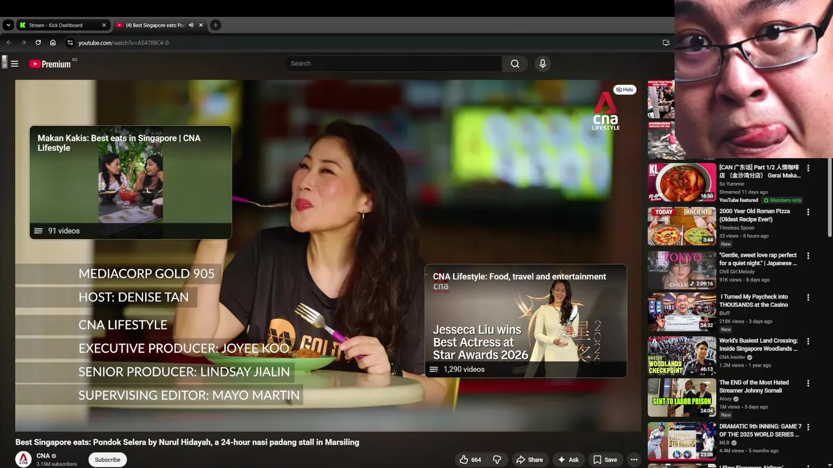The image size is (833, 468).
Task: Open options for Dramatic 9th Inning video
Action: [808, 427]
